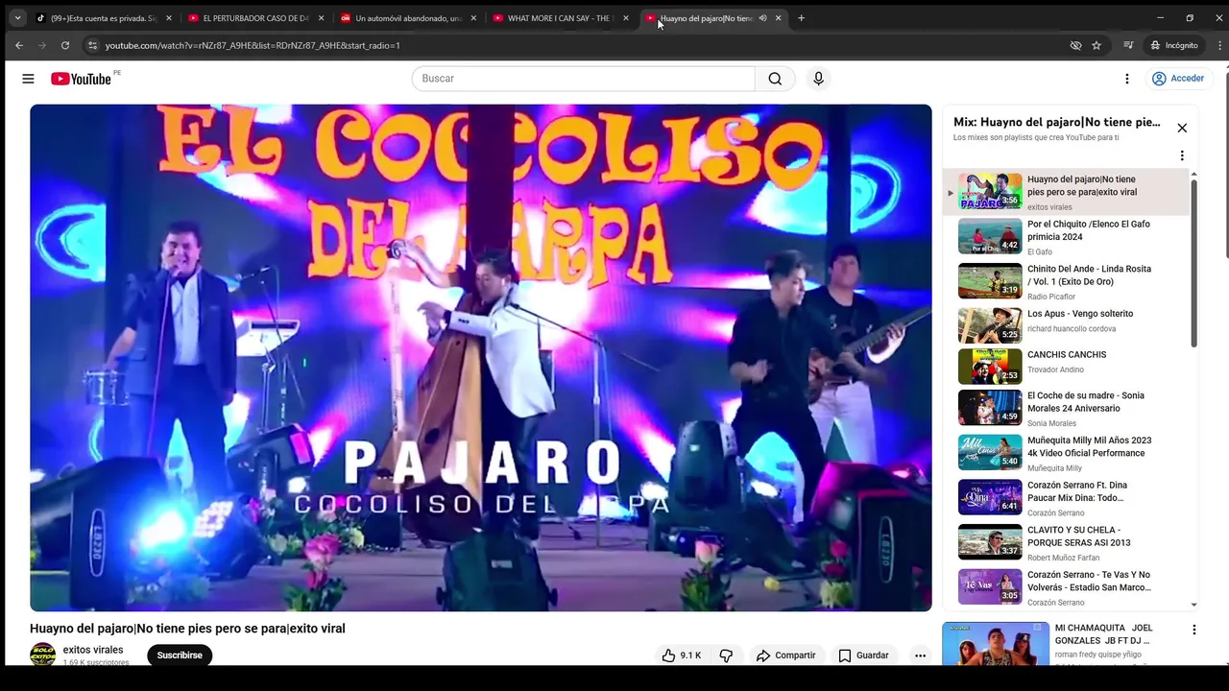Click the video title text
Image resolution: width=1229 pixels, height=691 pixels.
[x=187, y=629]
